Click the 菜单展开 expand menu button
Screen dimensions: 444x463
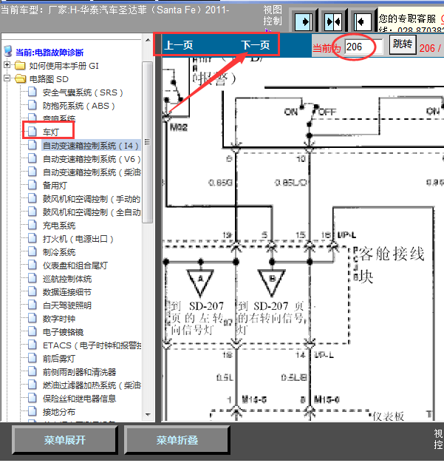[64, 439]
